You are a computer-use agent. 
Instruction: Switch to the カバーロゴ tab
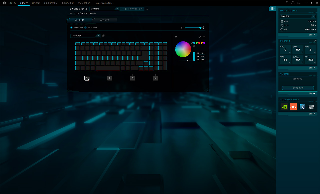104,20
